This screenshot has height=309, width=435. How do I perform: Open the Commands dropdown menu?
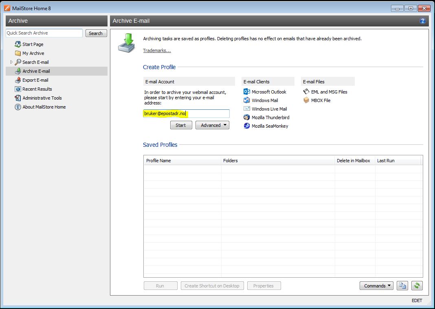(x=376, y=286)
